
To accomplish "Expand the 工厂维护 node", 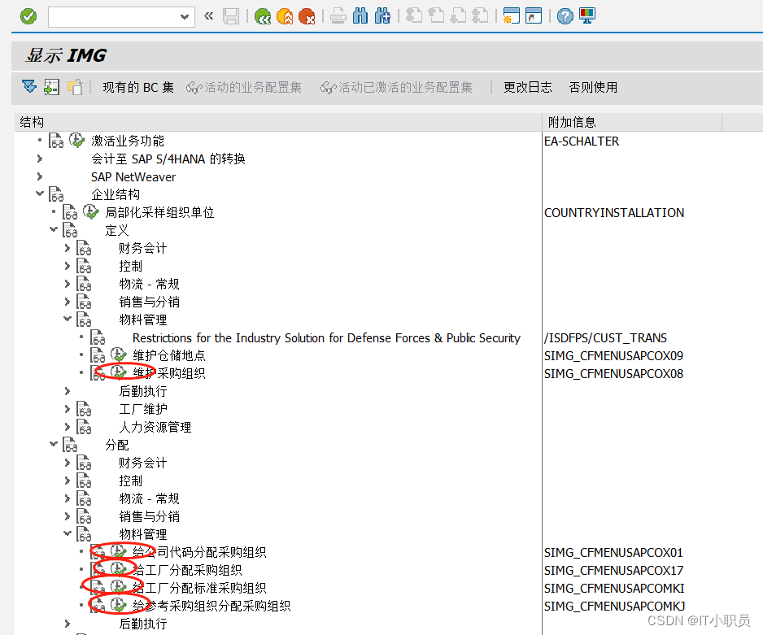I will (68, 409).
